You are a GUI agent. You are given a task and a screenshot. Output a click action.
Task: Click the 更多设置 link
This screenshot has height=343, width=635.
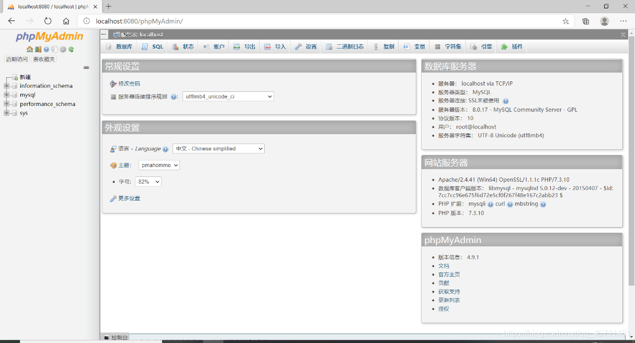coord(129,198)
